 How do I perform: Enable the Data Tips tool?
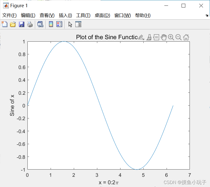[156, 37]
